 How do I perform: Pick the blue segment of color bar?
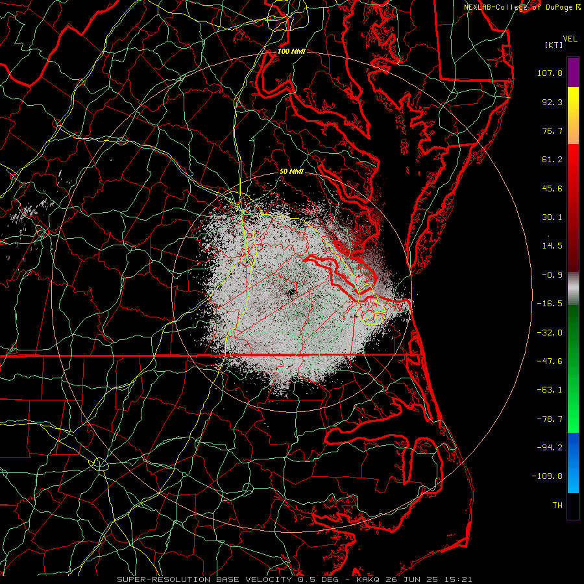coord(573,463)
